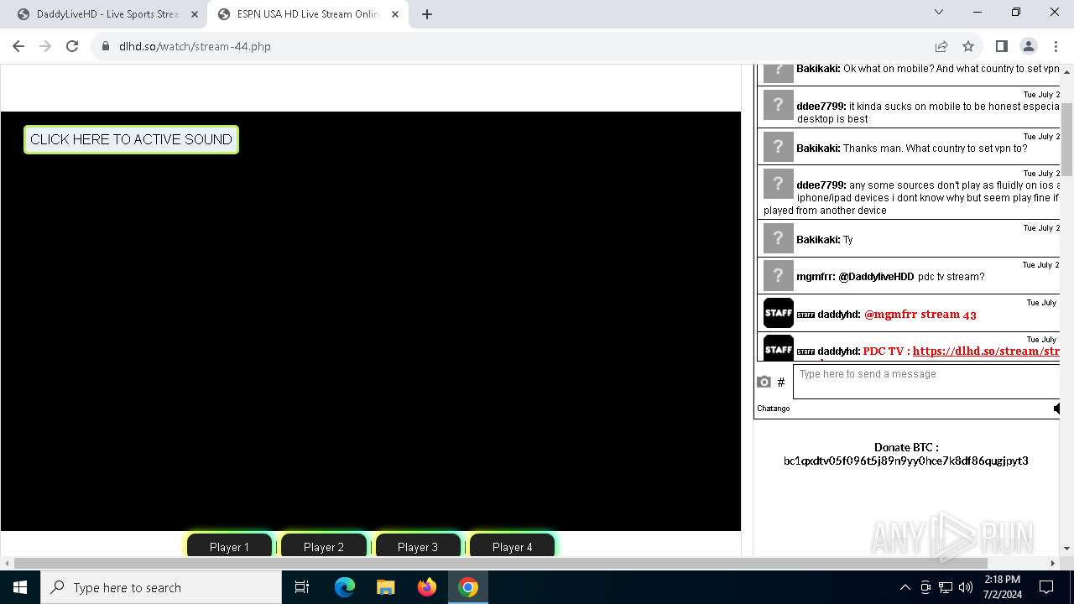Click the Chrome taskbar icon

pyautogui.click(x=468, y=587)
